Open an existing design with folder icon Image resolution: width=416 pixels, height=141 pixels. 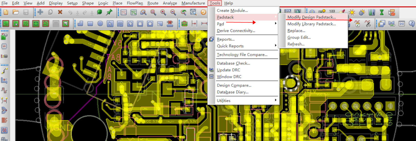click(x=16, y=12)
